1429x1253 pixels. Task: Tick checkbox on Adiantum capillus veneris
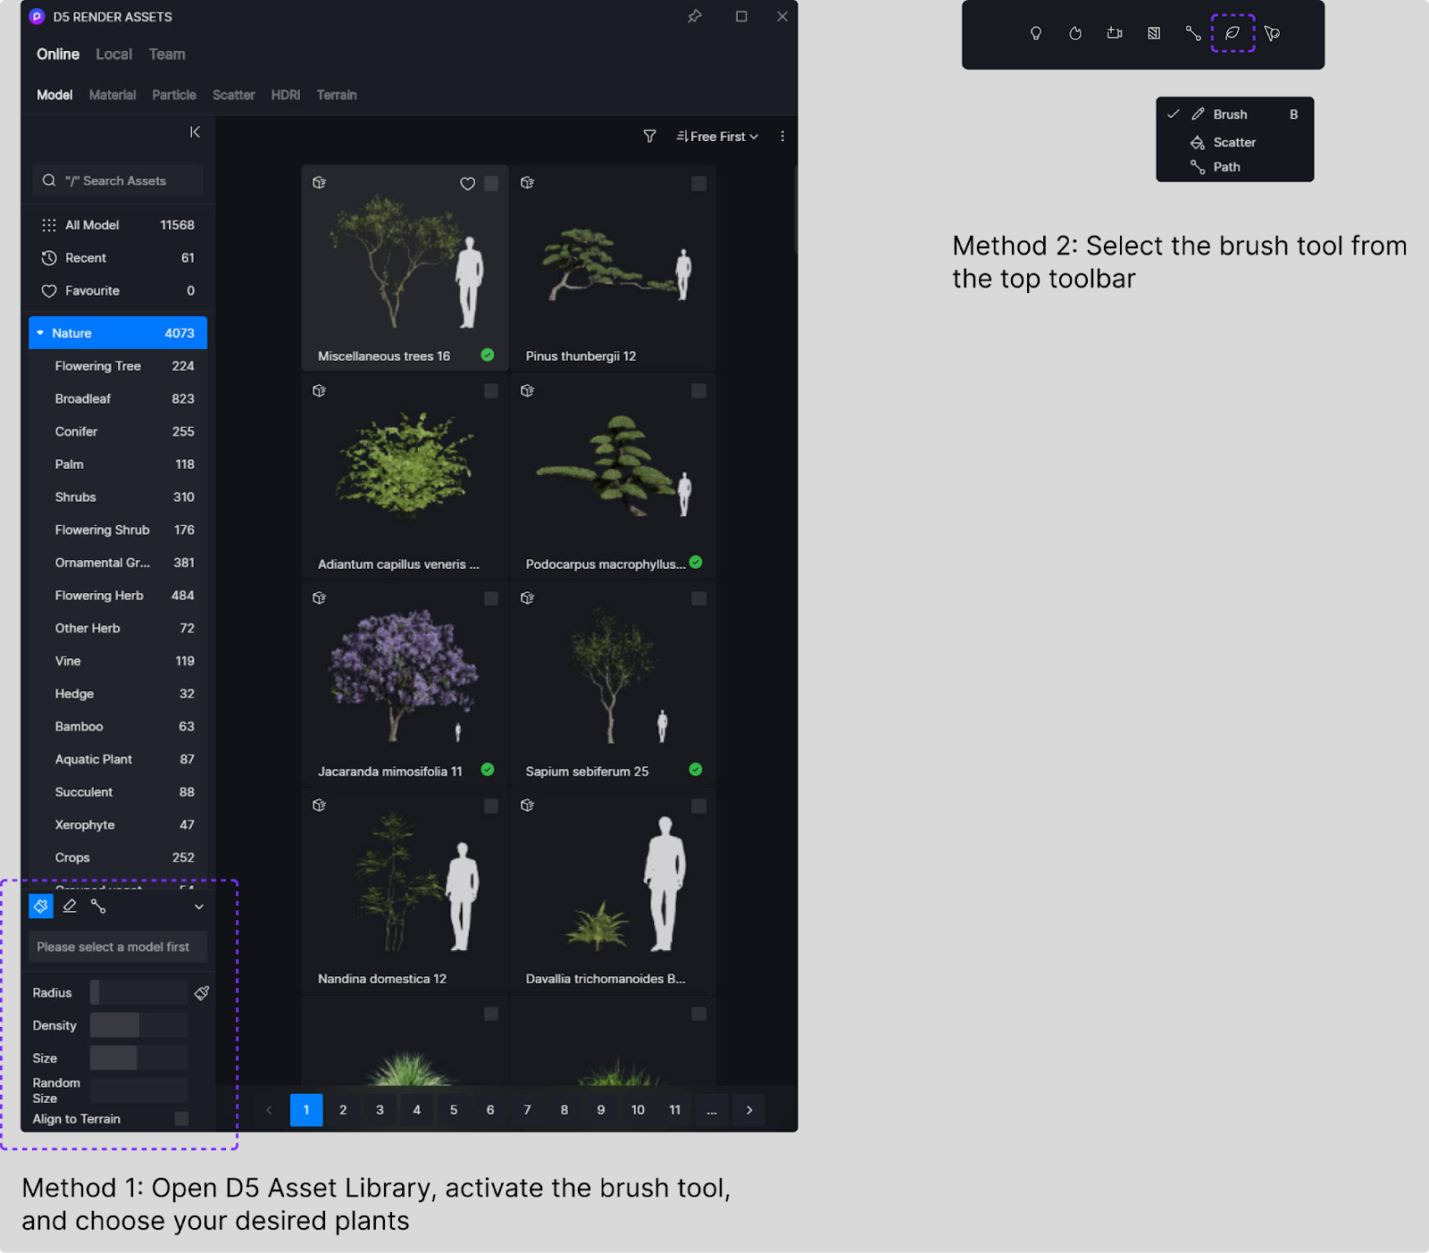coord(491,391)
